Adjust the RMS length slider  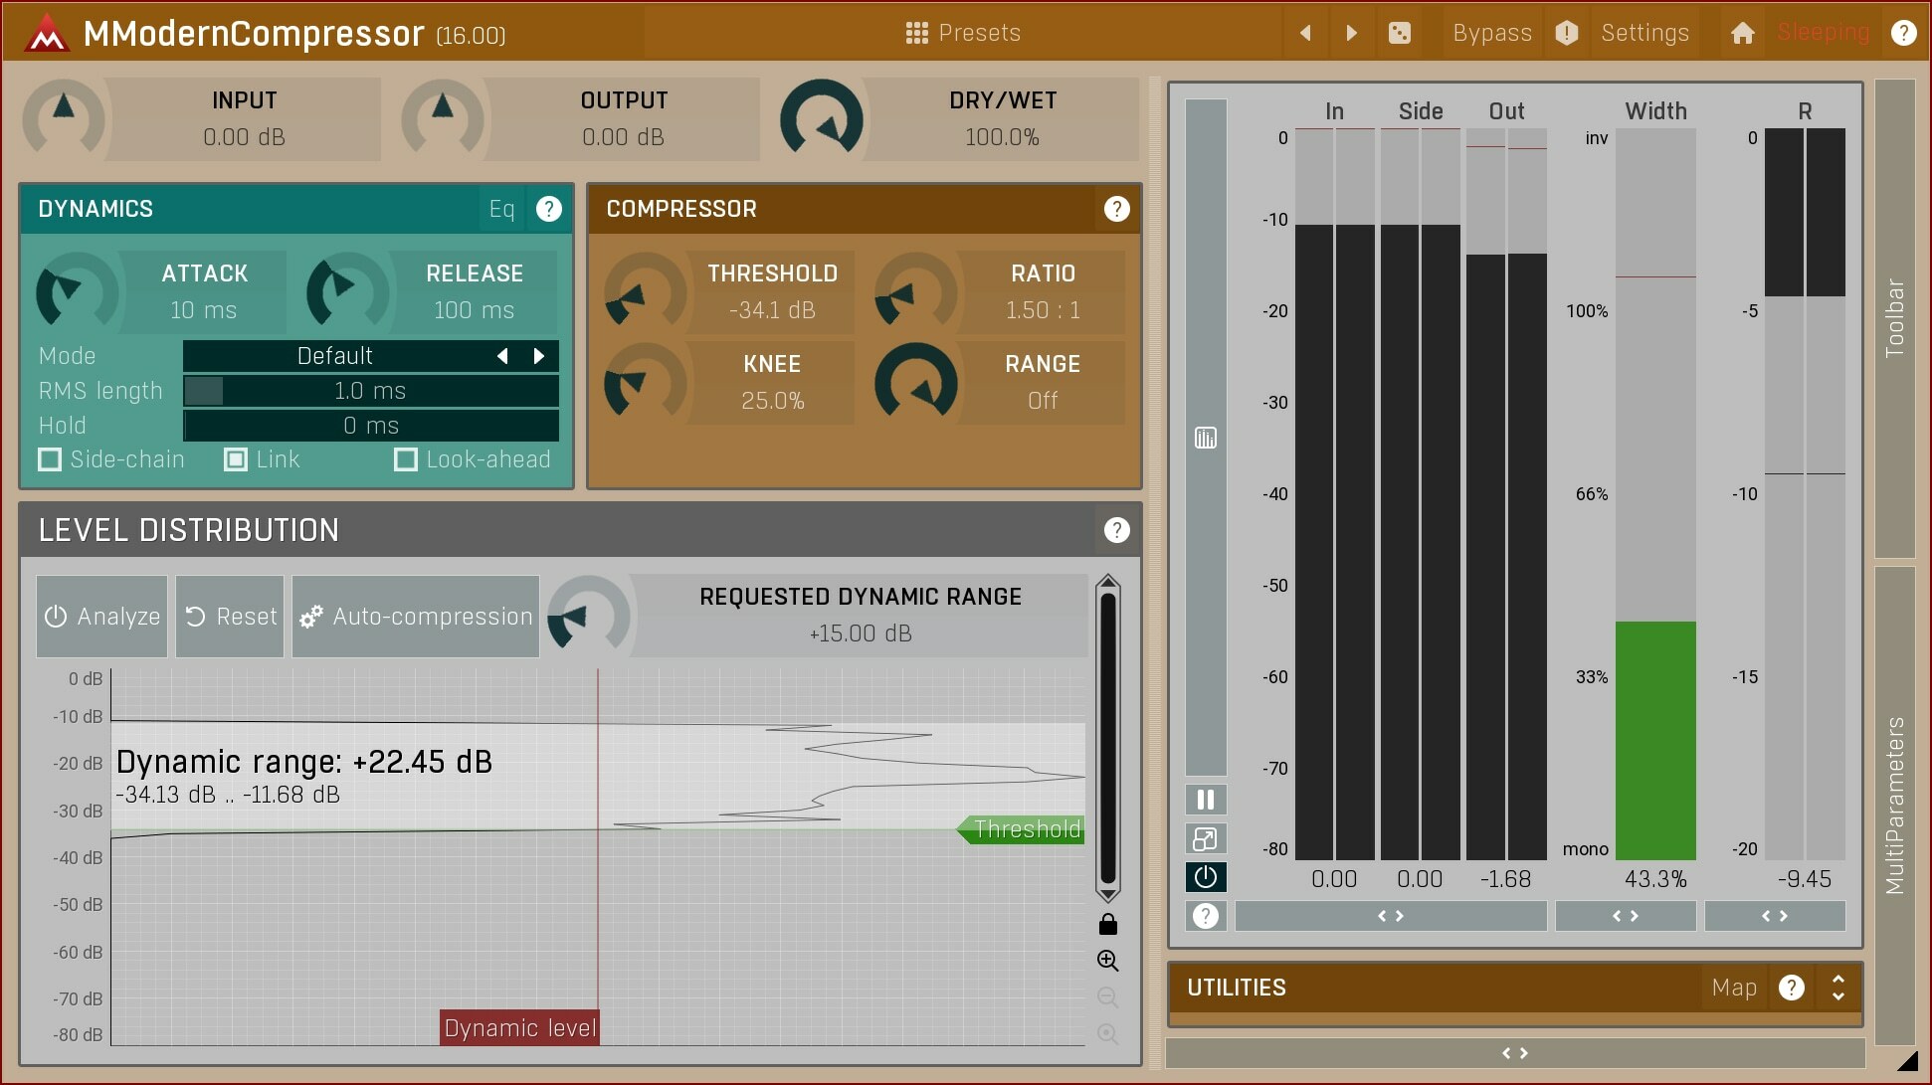click(x=368, y=390)
